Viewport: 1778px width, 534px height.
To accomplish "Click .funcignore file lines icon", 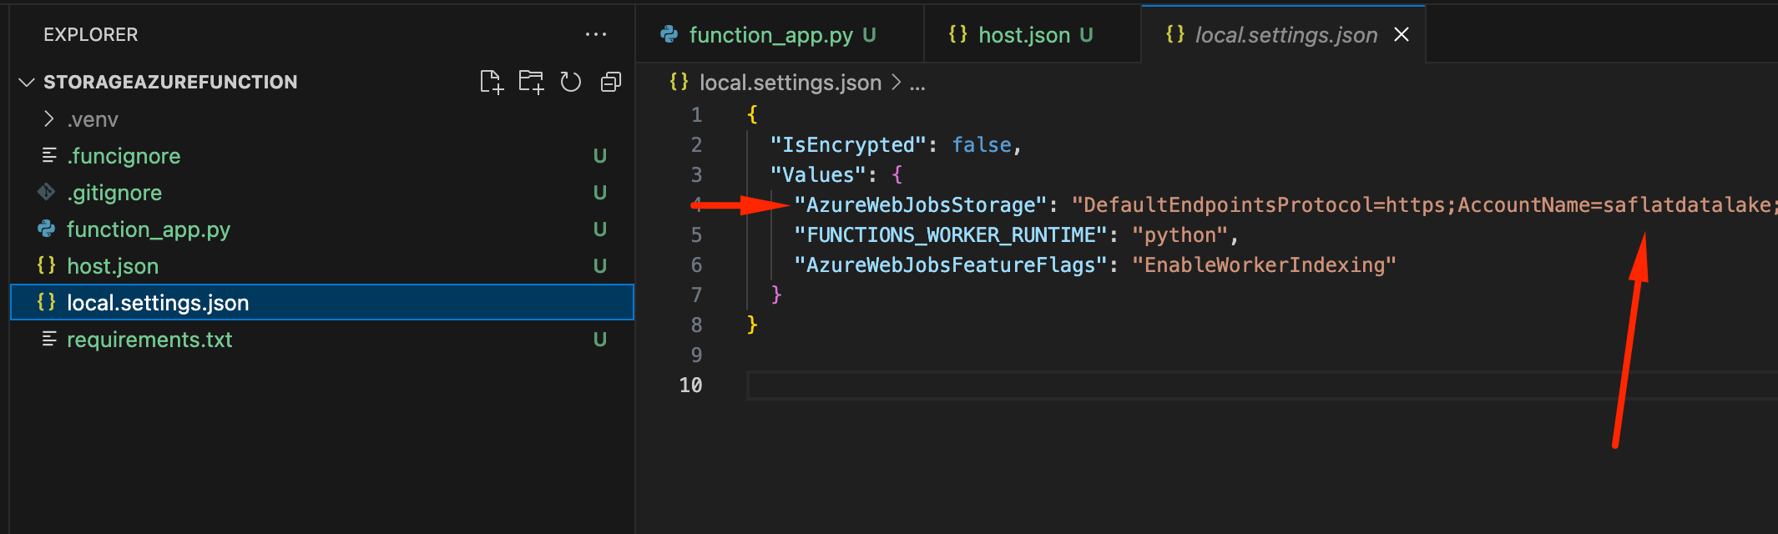I will (x=49, y=155).
